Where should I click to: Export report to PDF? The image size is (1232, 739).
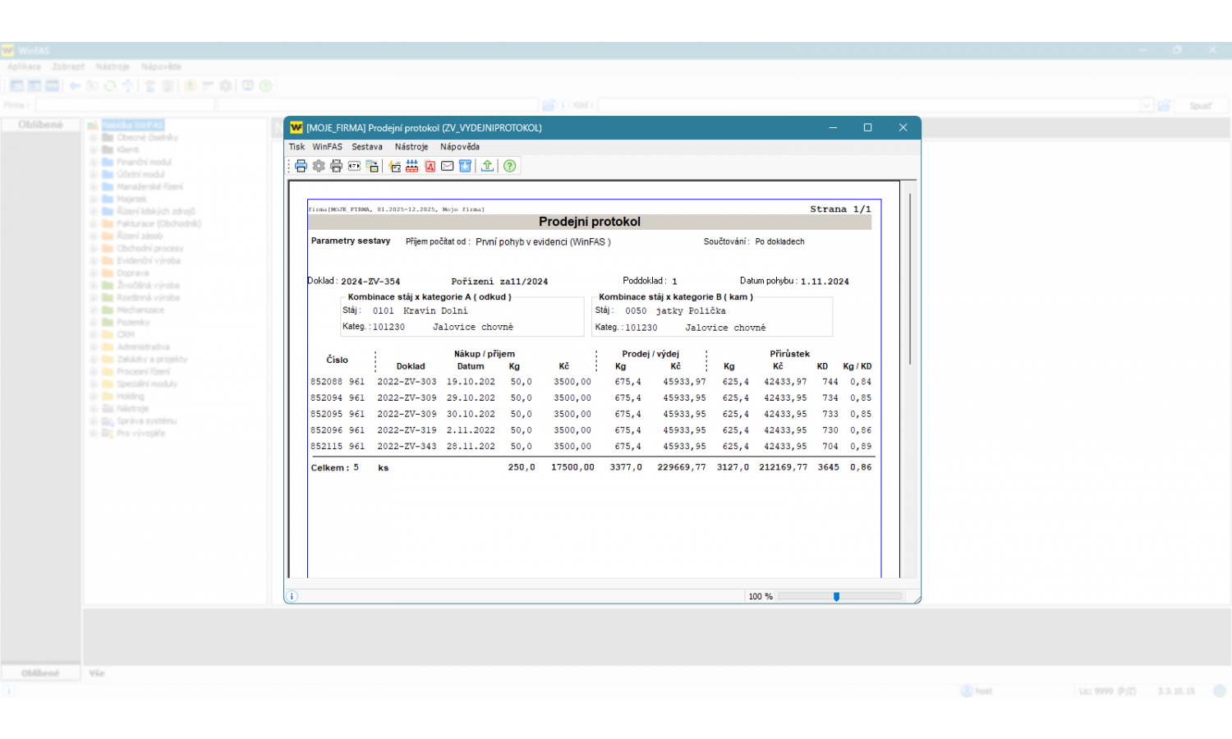[x=430, y=166]
